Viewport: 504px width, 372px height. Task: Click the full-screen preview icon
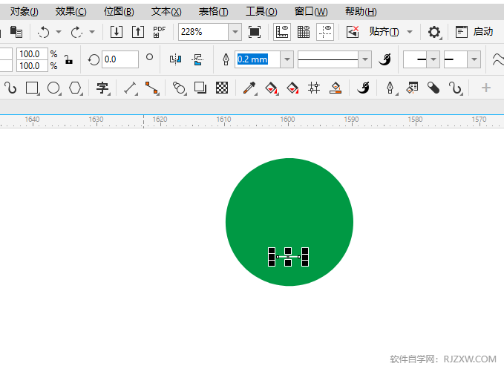pos(255,32)
